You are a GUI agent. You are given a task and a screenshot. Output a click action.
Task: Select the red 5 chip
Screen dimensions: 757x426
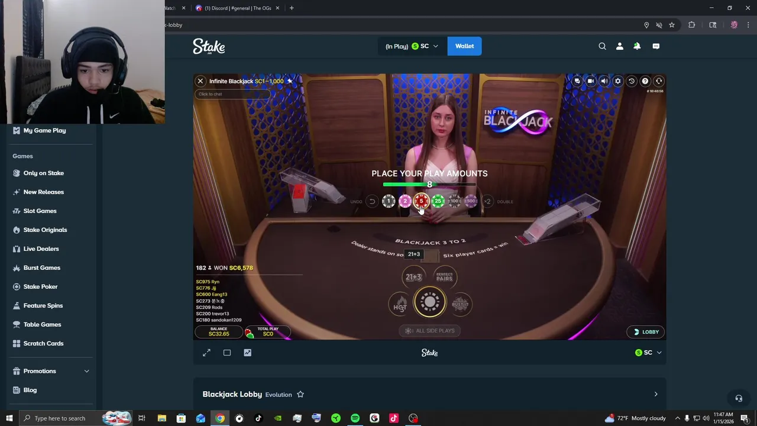421,202
